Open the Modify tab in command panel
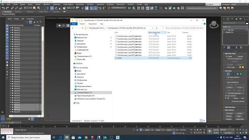Image resolution: width=249 pixels, height=140 pixels. pos(228,19)
